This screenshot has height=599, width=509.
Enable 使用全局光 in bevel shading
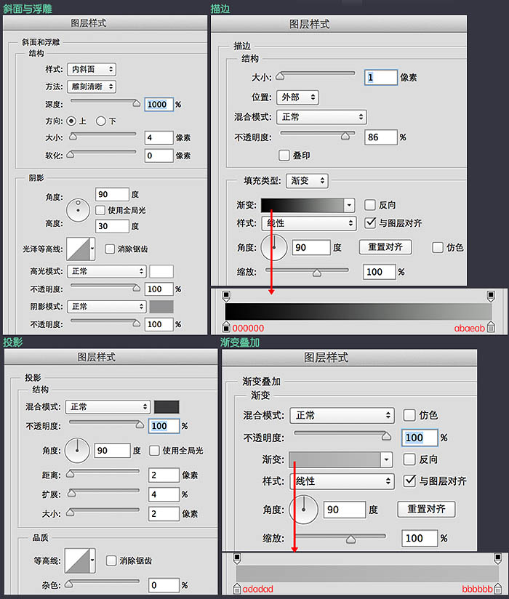pos(100,210)
